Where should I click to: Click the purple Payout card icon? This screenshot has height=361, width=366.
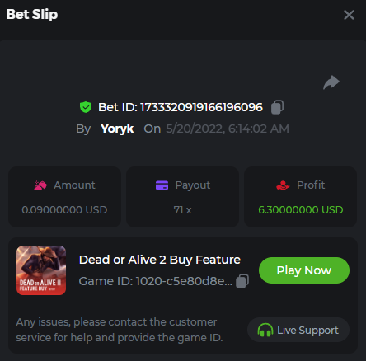coord(162,185)
